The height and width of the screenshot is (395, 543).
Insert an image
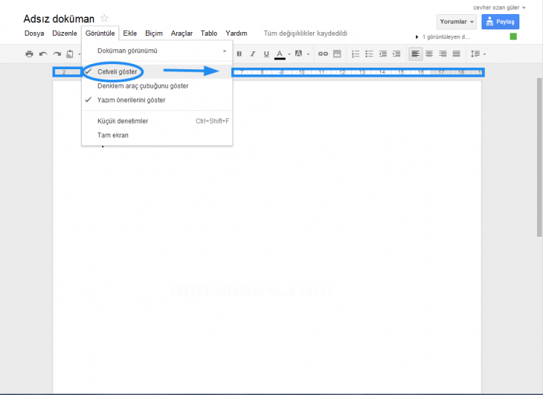coord(337,54)
